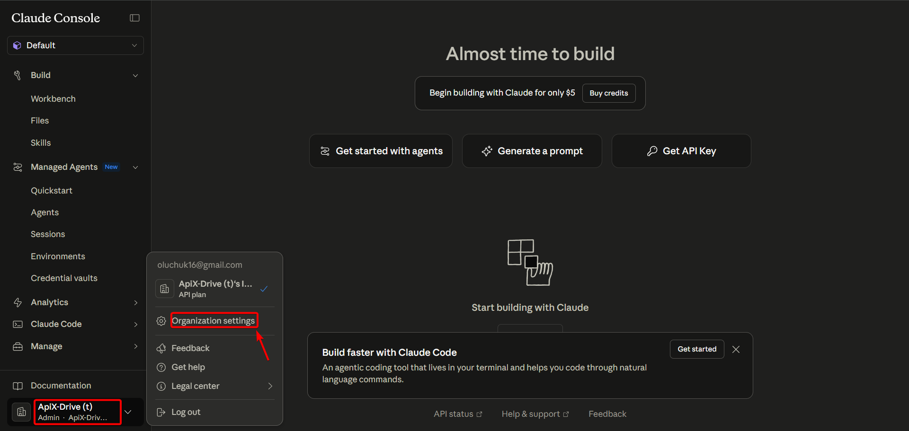This screenshot has width=909, height=431.
Task: Collapse the sidebar panel icon
Action: pos(134,18)
